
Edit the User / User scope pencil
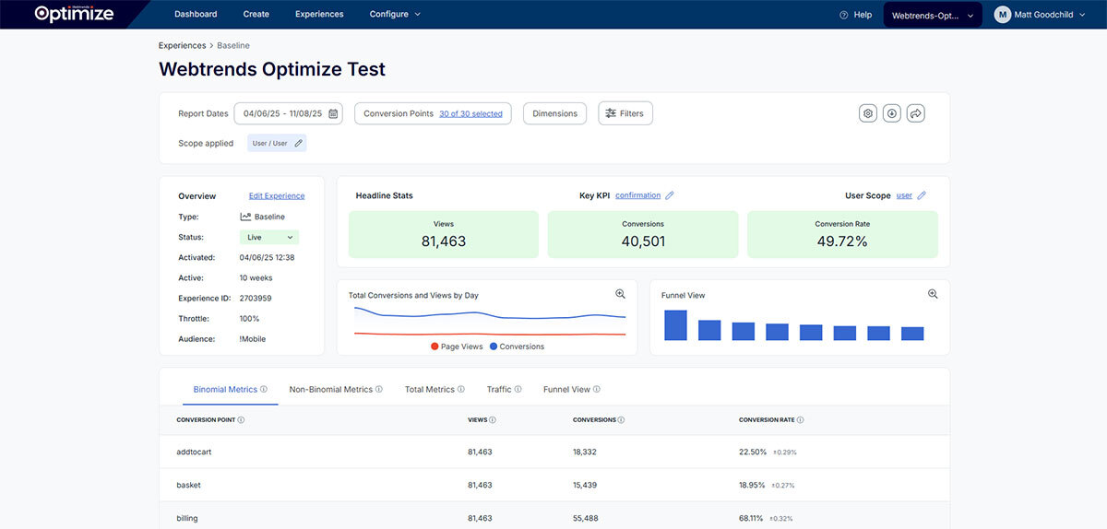(298, 144)
